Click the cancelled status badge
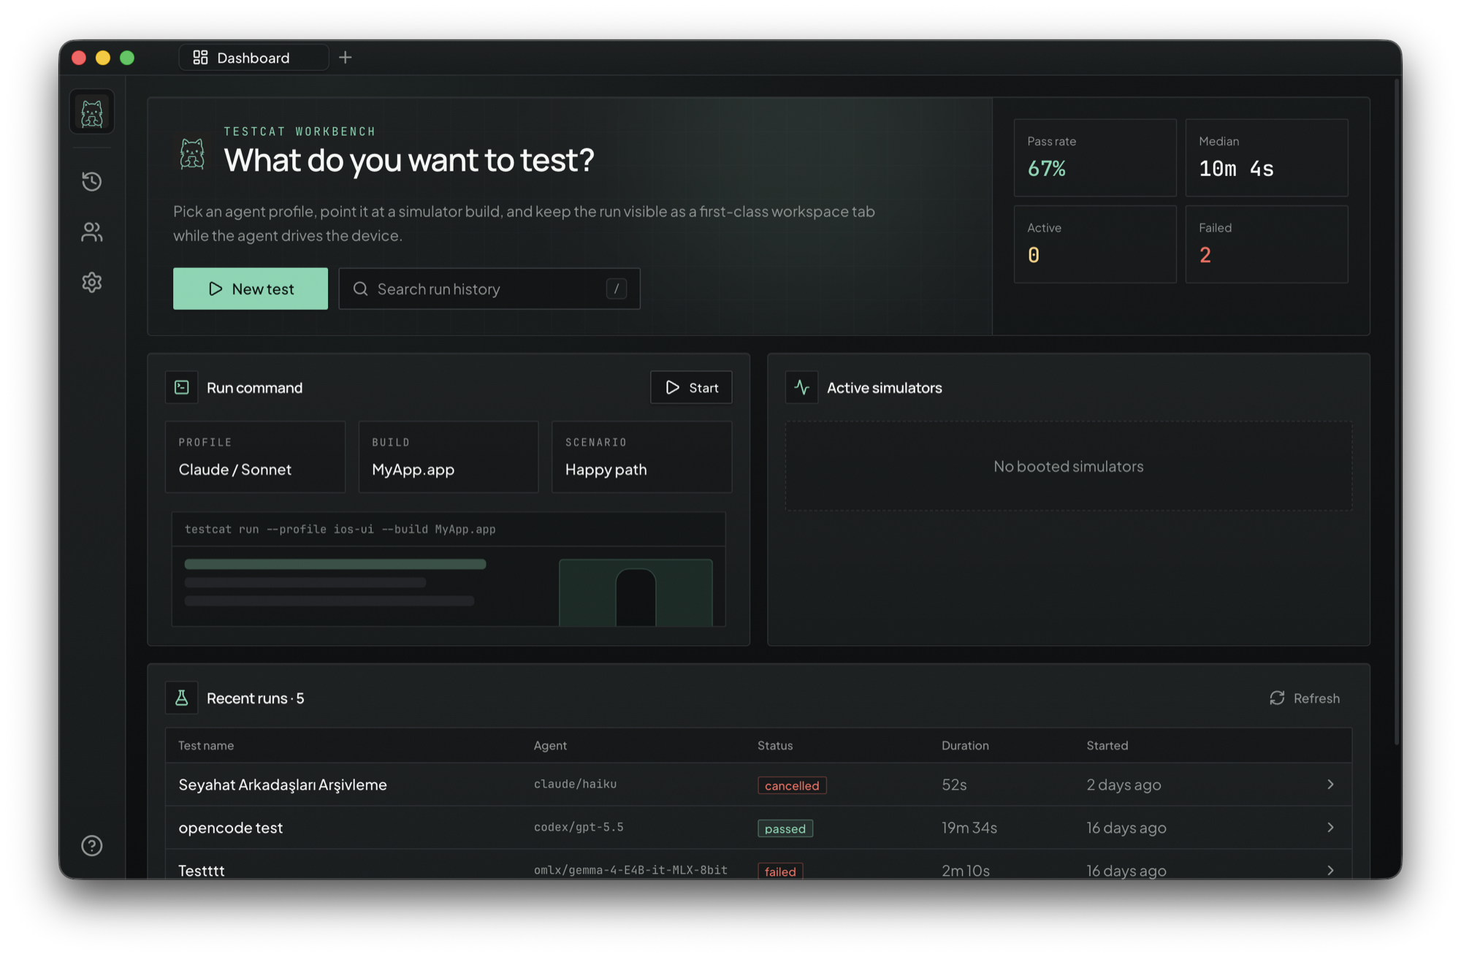 pyautogui.click(x=792, y=785)
